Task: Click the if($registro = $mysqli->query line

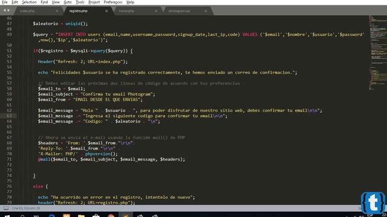Action: click(x=83, y=51)
